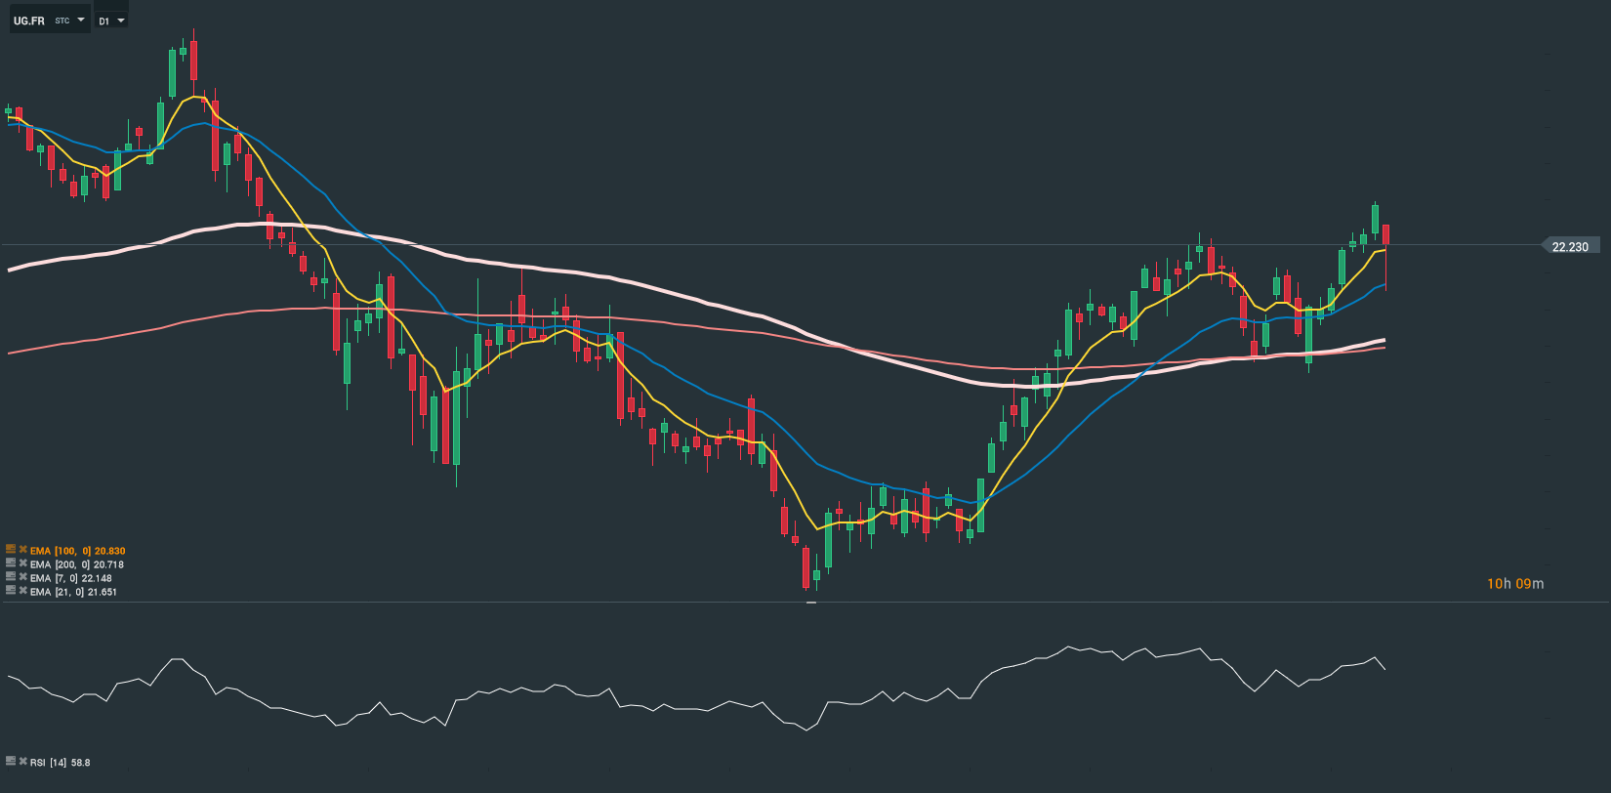This screenshot has width=1611, height=793.
Task: Delete the EMA 7 indicator
Action: coord(22,577)
